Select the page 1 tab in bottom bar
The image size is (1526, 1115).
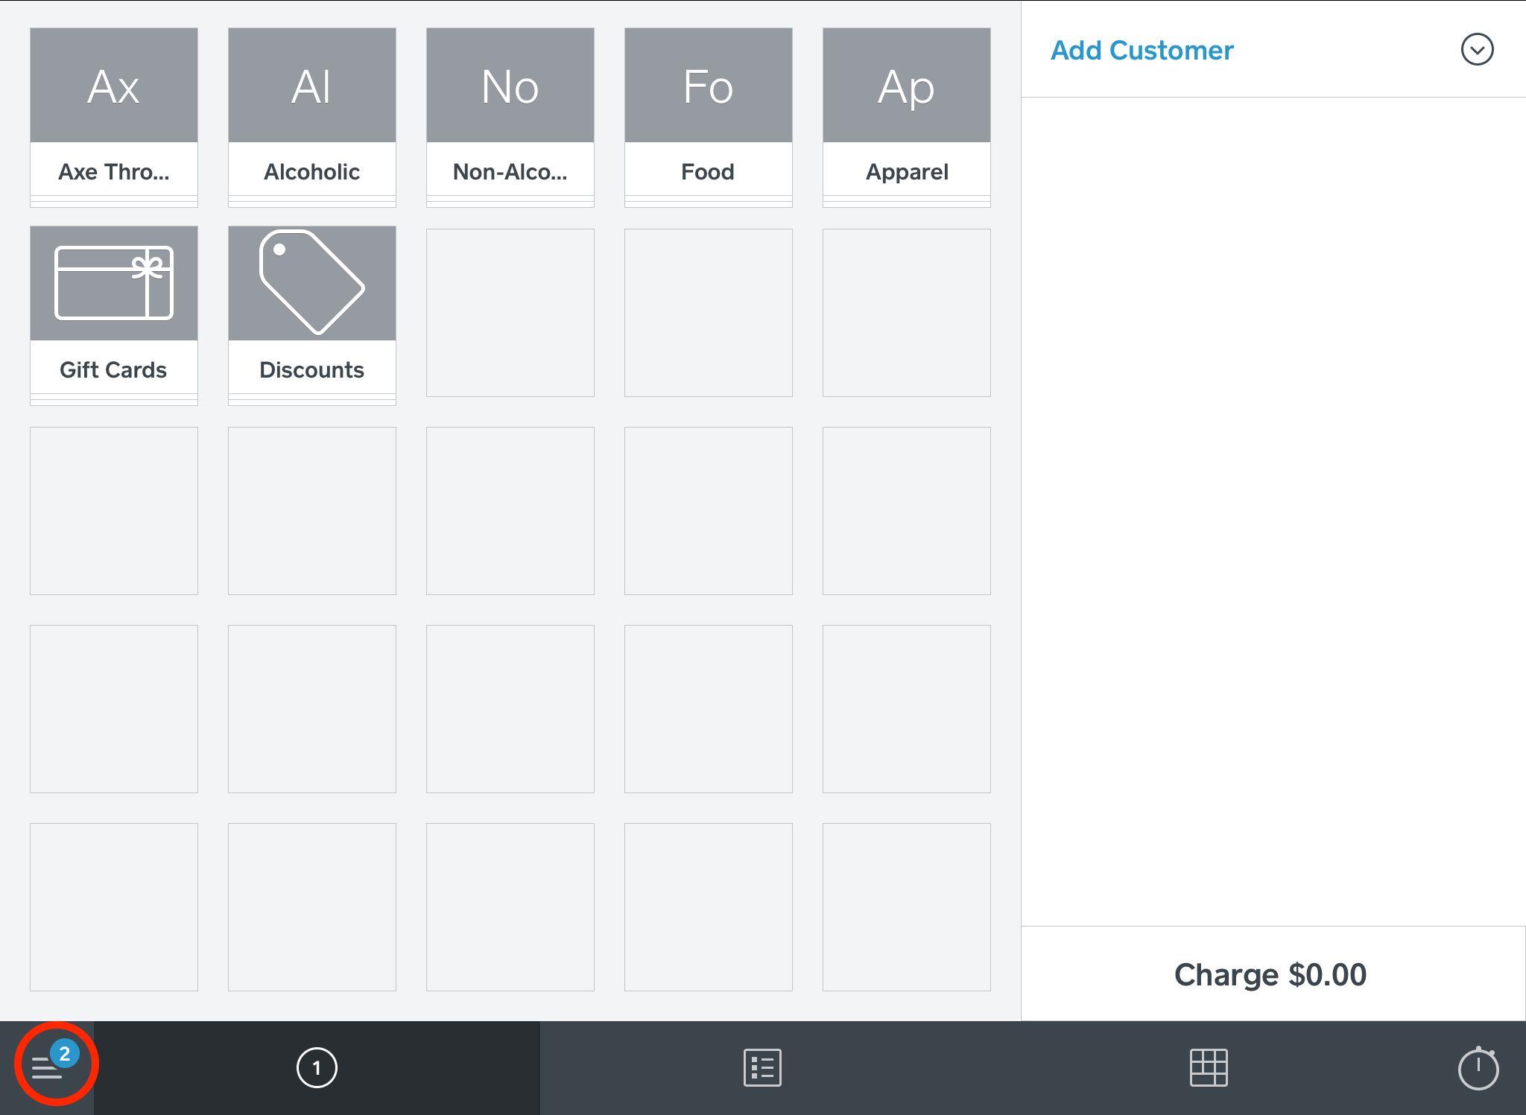317,1068
